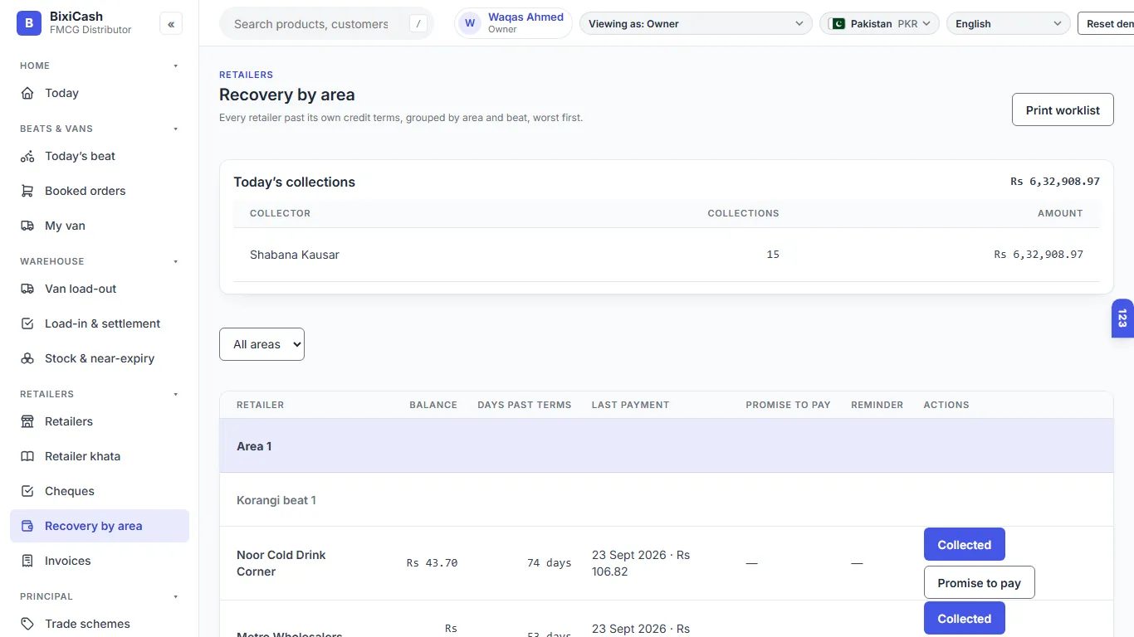The height and width of the screenshot is (637, 1134).
Task: Click the book icon for Retailer khata
Action: point(27,456)
